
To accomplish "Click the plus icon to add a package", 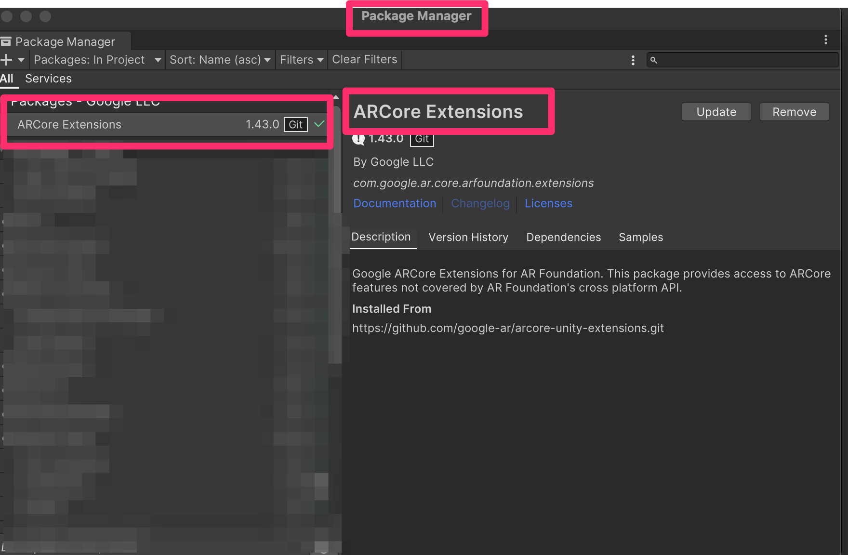I will coord(7,60).
